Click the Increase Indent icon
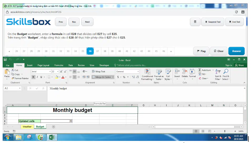 88,77
